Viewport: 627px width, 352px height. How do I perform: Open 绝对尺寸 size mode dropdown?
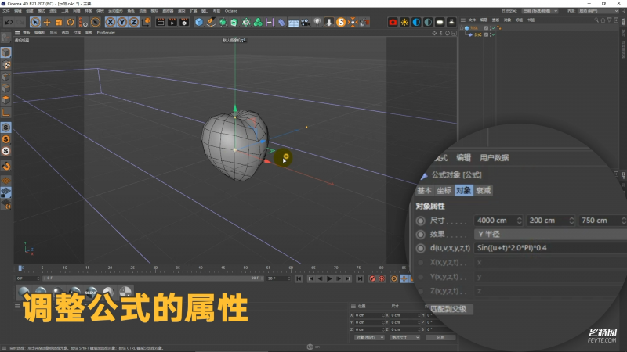click(x=405, y=338)
